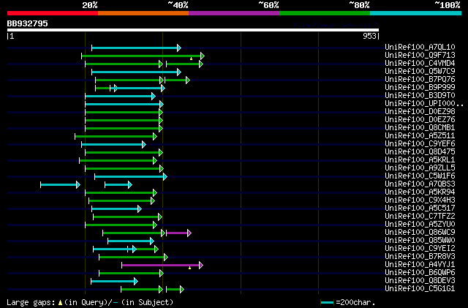The image size is (468, 308).
Task: Click the green alignment bar for Q9F713
Action: (143, 56)
